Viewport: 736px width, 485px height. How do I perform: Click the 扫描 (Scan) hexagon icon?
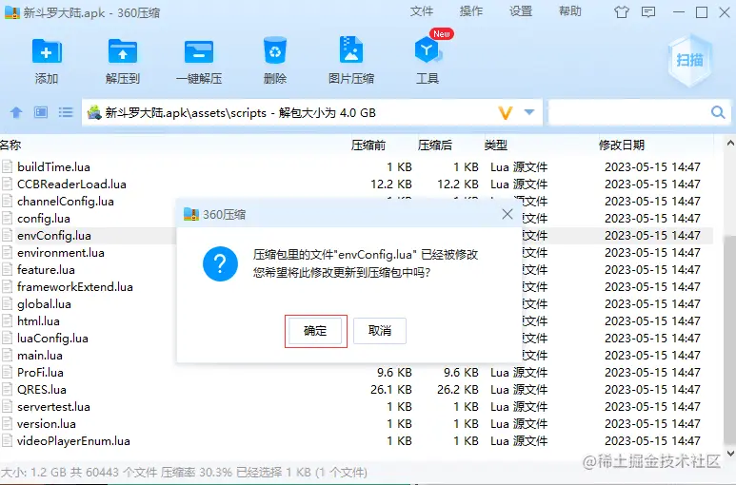(689, 60)
